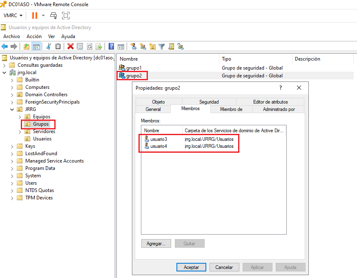
Task: Collapse the jrrg.local domain node
Action: 4,72
